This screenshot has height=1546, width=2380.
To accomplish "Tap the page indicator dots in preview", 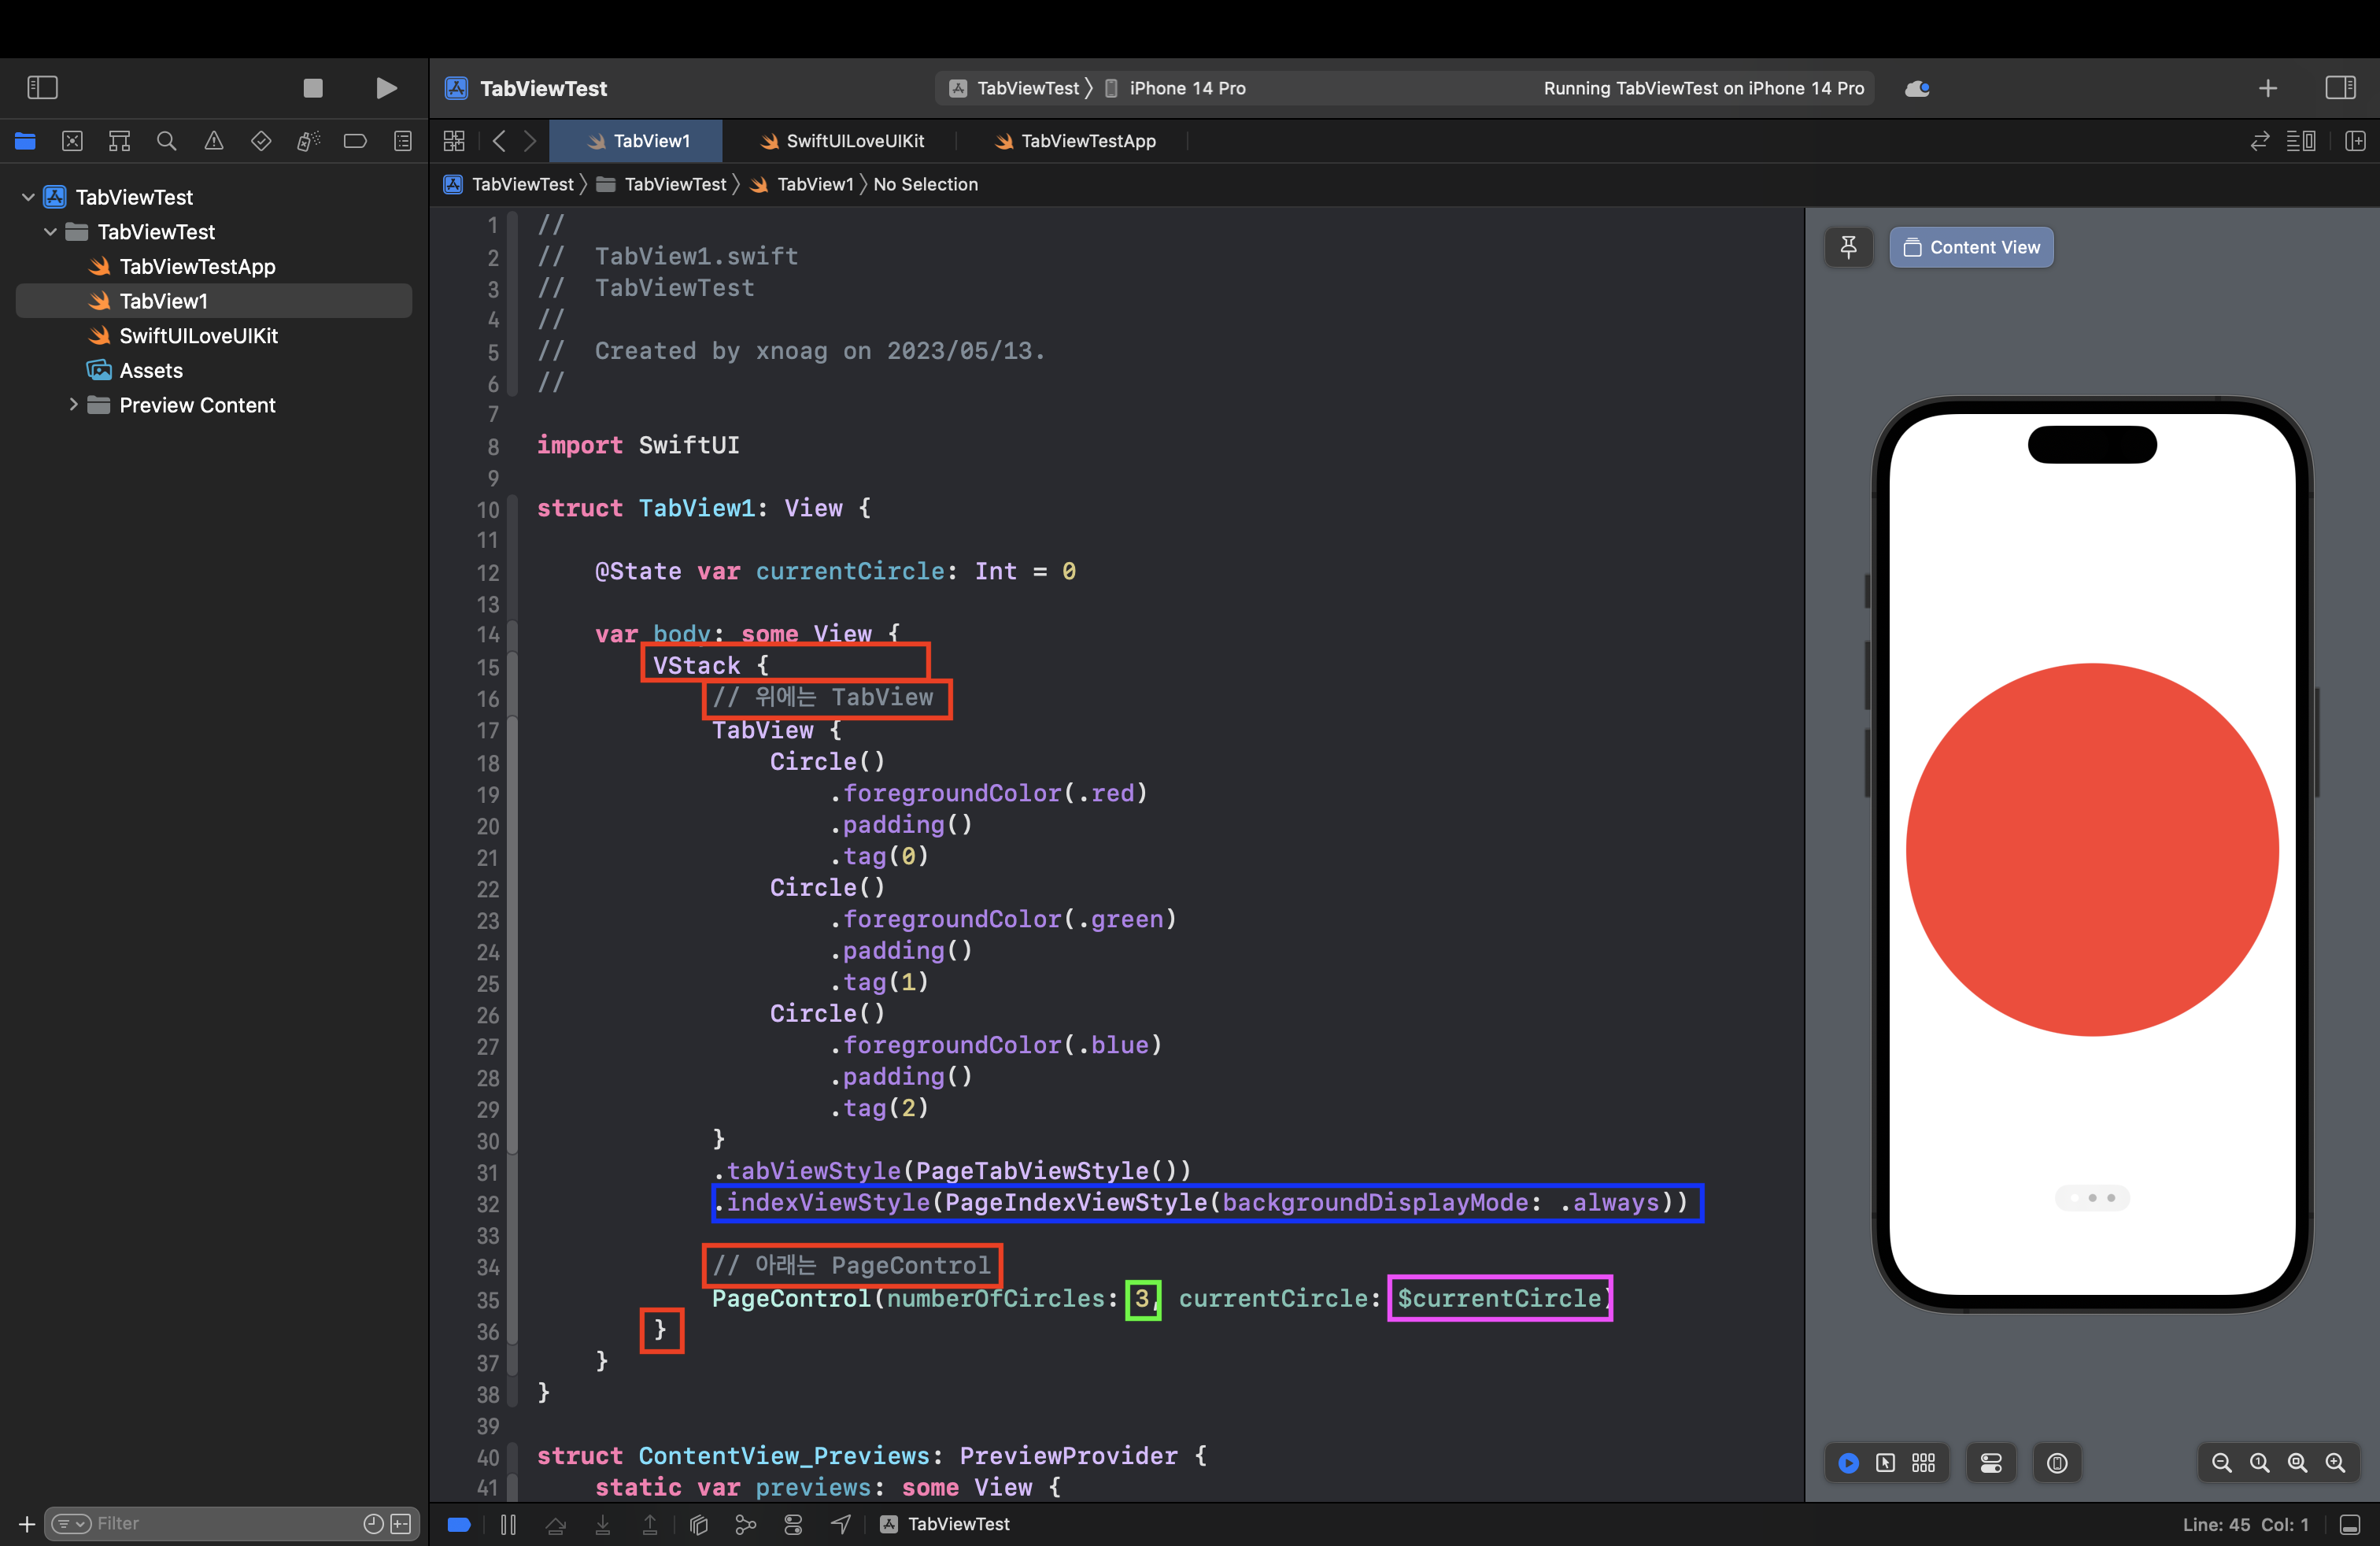I will [2092, 1197].
